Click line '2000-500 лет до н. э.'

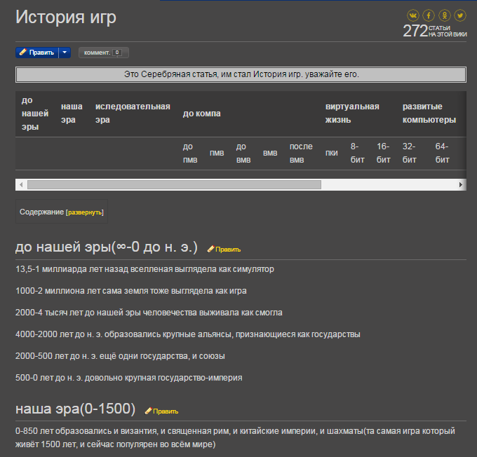pos(120,356)
